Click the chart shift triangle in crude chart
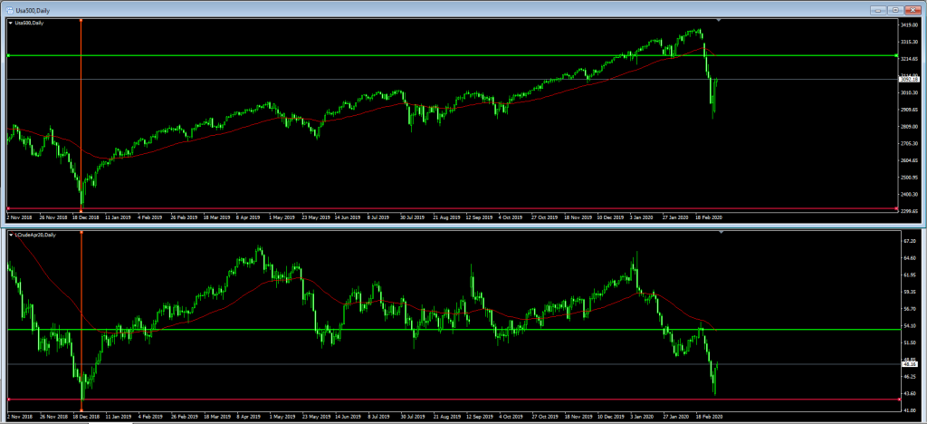 tap(720, 233)
